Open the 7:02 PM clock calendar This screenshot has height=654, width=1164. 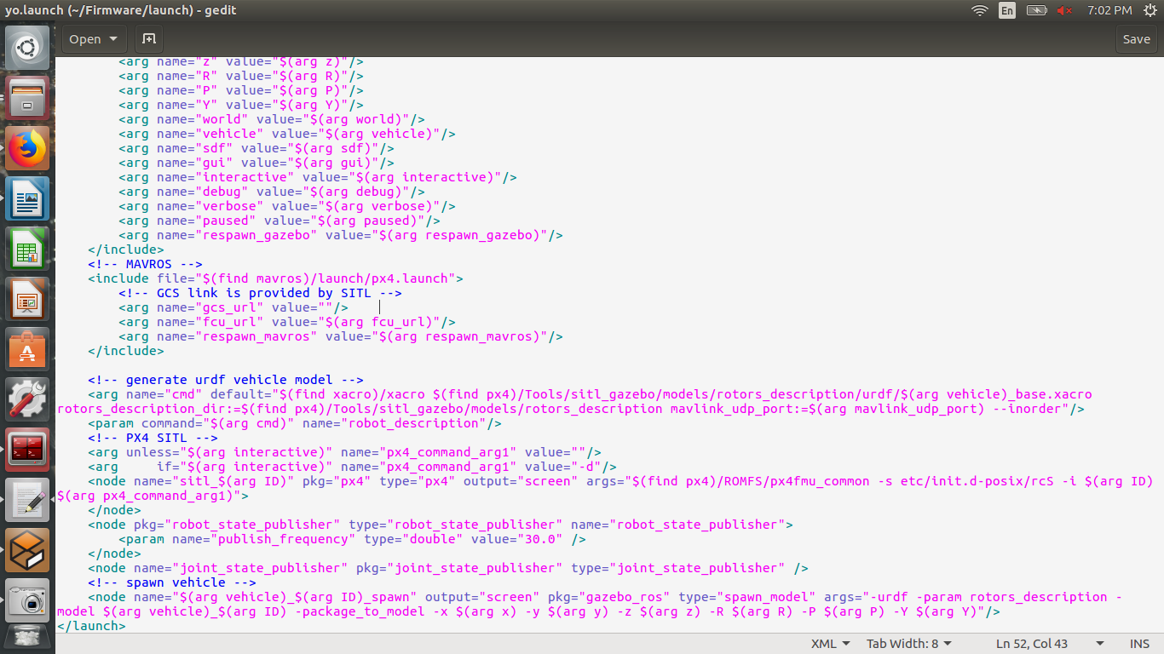pyautogui.click(x=1109, y=10)
